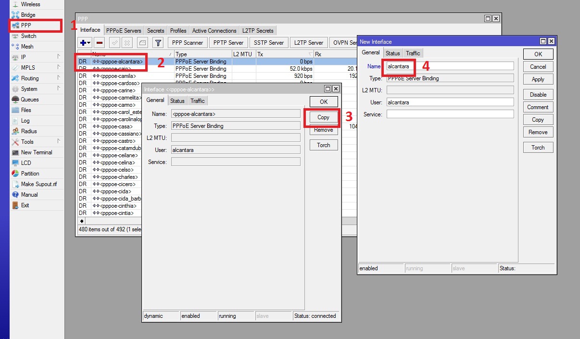Click Torch in pppoe-alcantara dialog
The height and width of the screenshot is (339, 580).
324,145
